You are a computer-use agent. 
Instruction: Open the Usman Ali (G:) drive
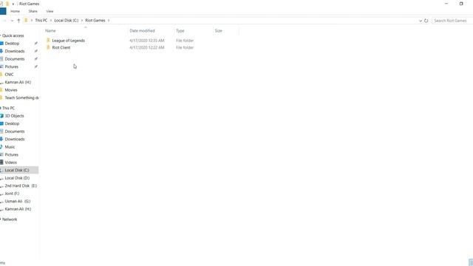pyautogui.click(x=18, y=201)
